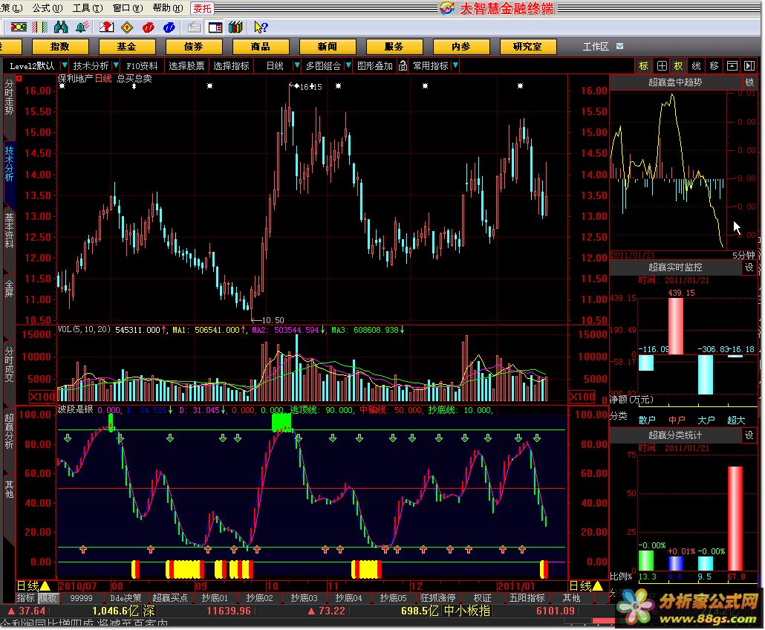Open the 工作区 dropdown arrow

(x=619, y=46)
